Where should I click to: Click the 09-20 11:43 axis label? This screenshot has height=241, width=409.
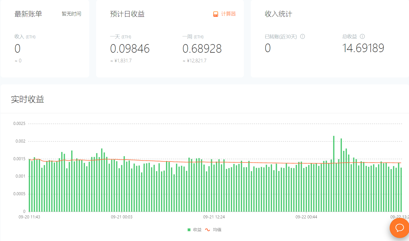pyautogui.click(x=29, y=217)
